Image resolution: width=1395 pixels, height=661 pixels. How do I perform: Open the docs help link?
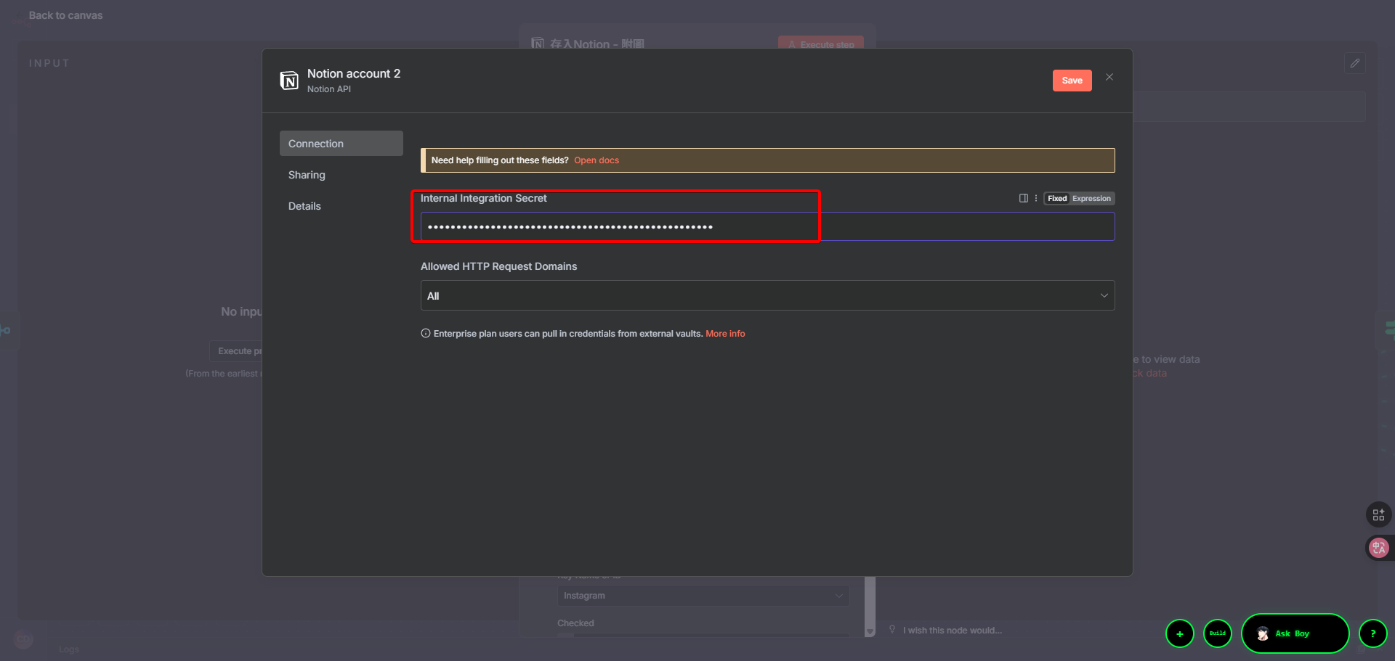pyautogui.click(x=596, y=160)
